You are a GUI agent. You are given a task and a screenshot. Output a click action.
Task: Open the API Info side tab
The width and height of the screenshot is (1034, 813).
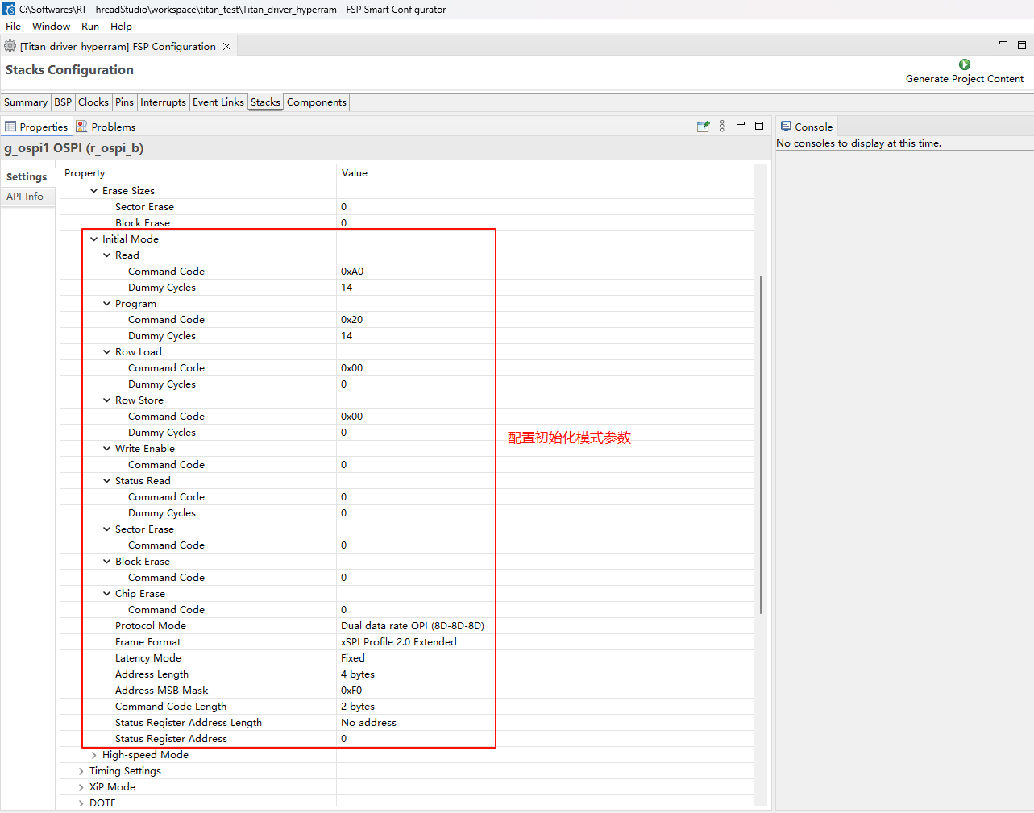[25, 197]
